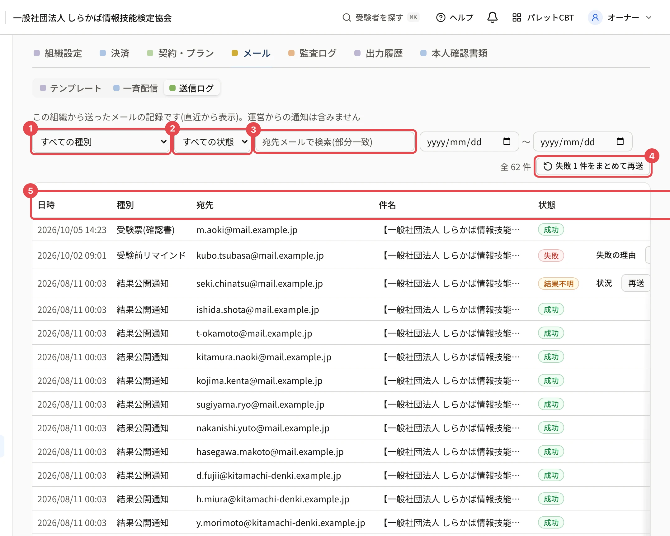Click the オーナー user avatar icon

[595, 17]
